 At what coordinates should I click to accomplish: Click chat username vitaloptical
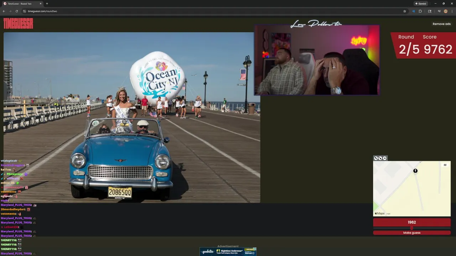point(9,161)
